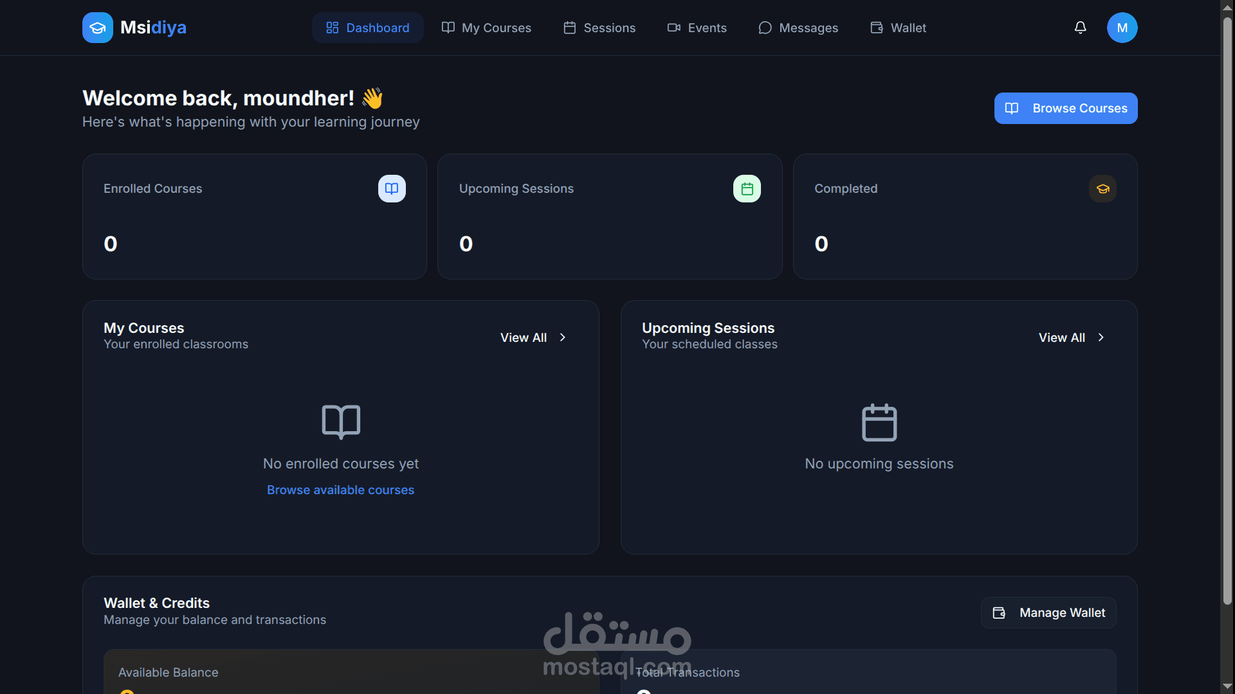Click the Msidiya graduation cap logo
This screenshot has width=1235, height=694.
[x=97, y=28]
